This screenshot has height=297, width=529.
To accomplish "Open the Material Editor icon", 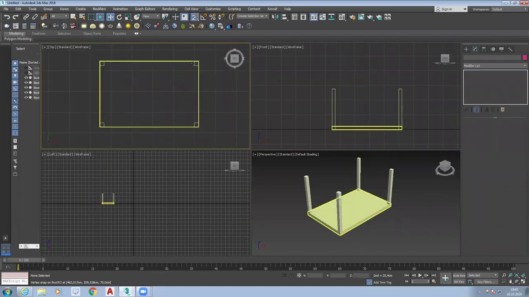I will pos(342,17).
